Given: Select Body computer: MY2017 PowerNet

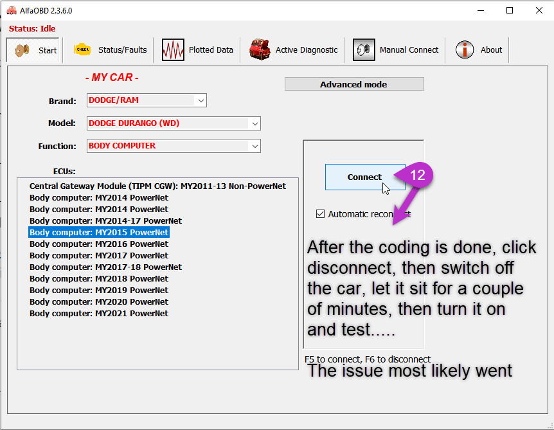Looking at the screenshot, I should point(99,255).
